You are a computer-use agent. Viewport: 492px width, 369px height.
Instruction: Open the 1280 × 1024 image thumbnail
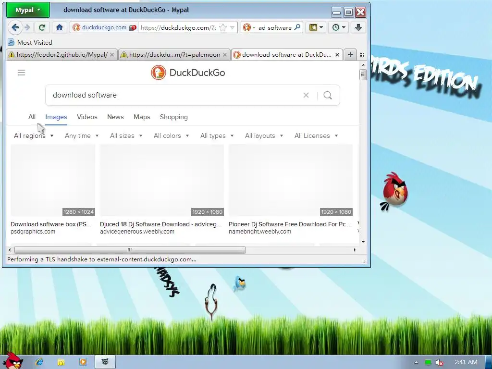(x=53, y=181)
